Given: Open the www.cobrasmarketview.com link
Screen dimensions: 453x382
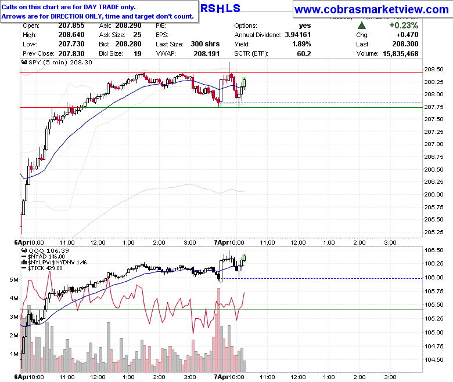Looking at the screenshot, I should [x=372, y=9].
